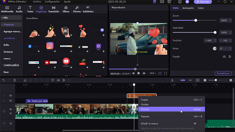
Task: Zoom out timeline with minus icon
Action: pyautogui.click(x=205, y=80)
